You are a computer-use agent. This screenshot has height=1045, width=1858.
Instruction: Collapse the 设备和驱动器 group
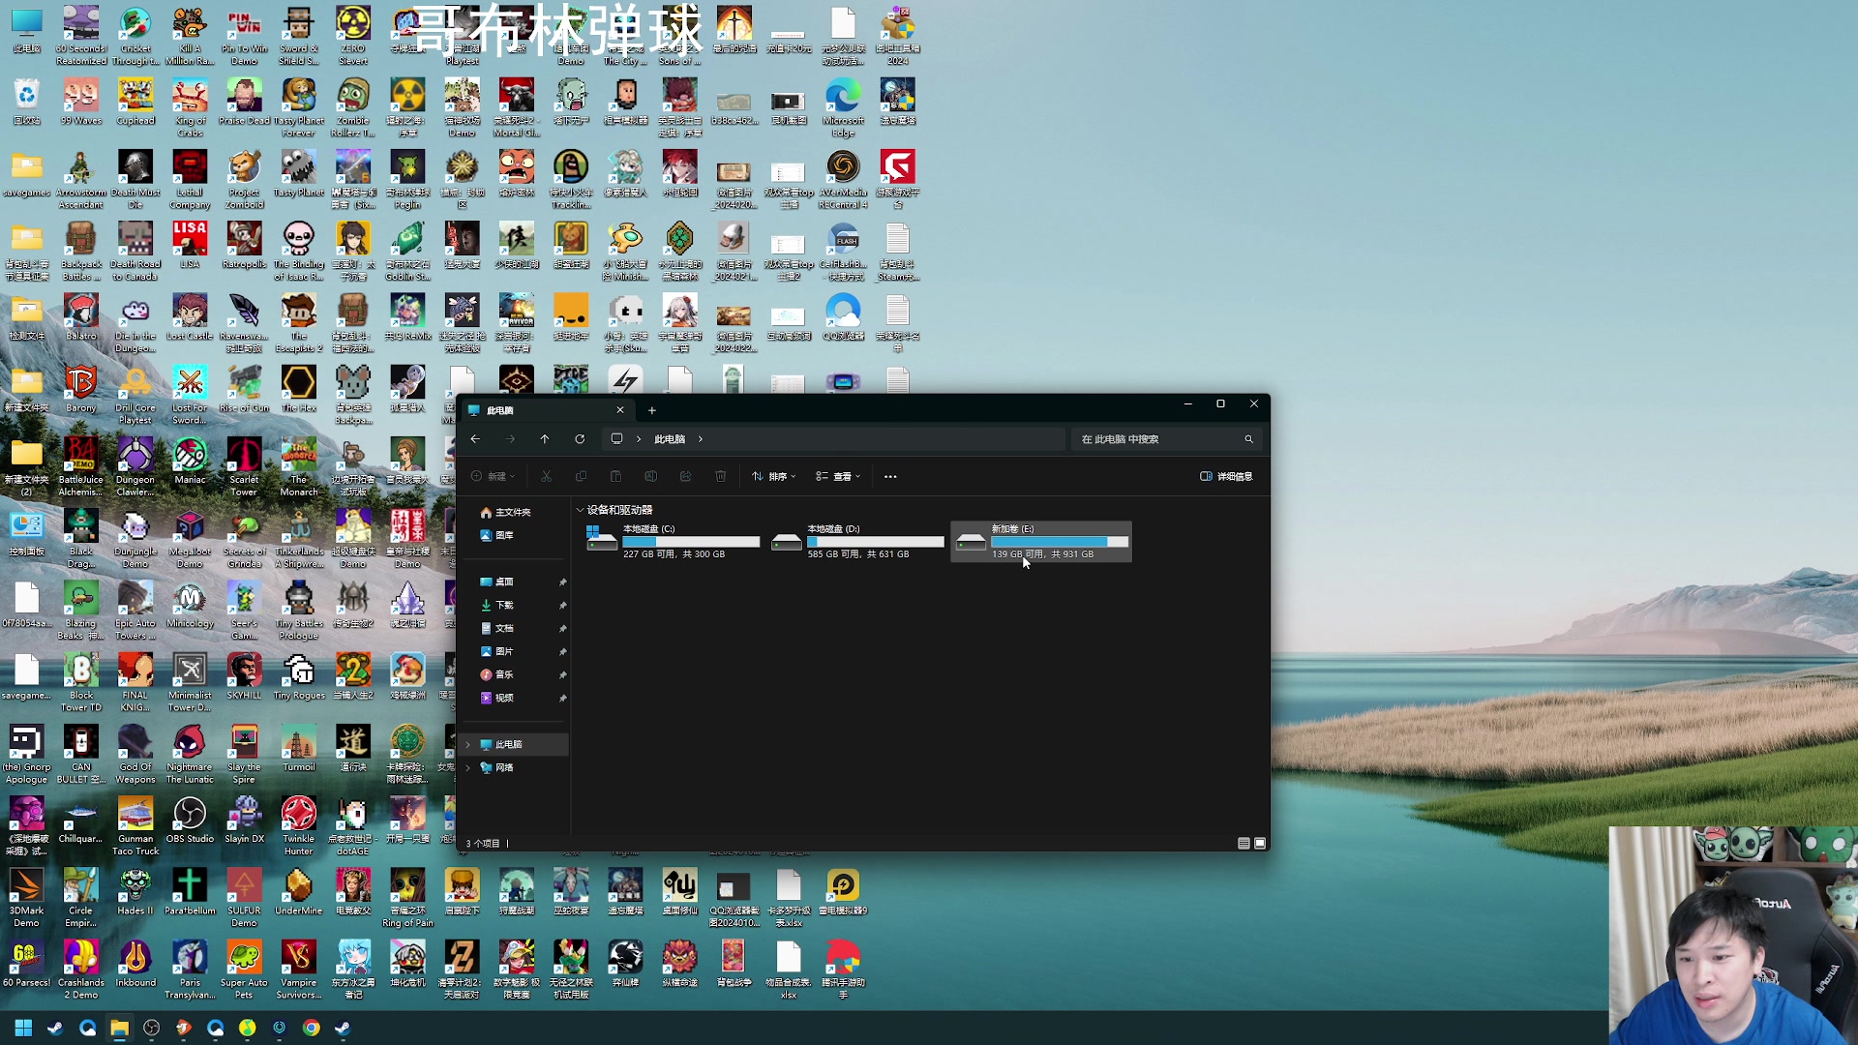[x=580, y=510]
